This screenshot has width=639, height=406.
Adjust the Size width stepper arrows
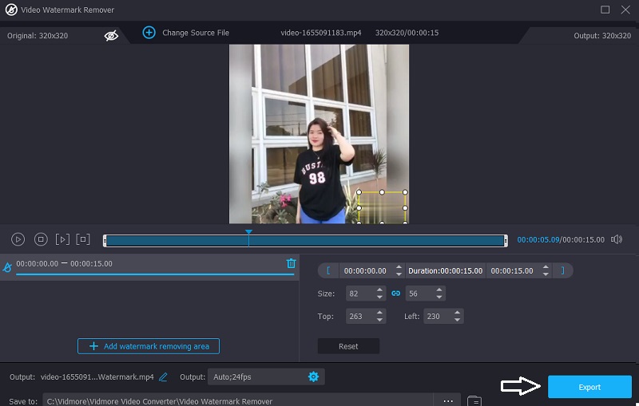[x=379, y=294]
